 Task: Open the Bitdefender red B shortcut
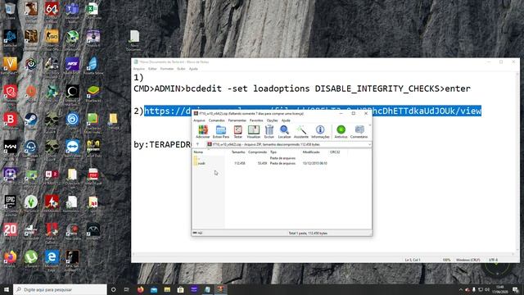10,120
